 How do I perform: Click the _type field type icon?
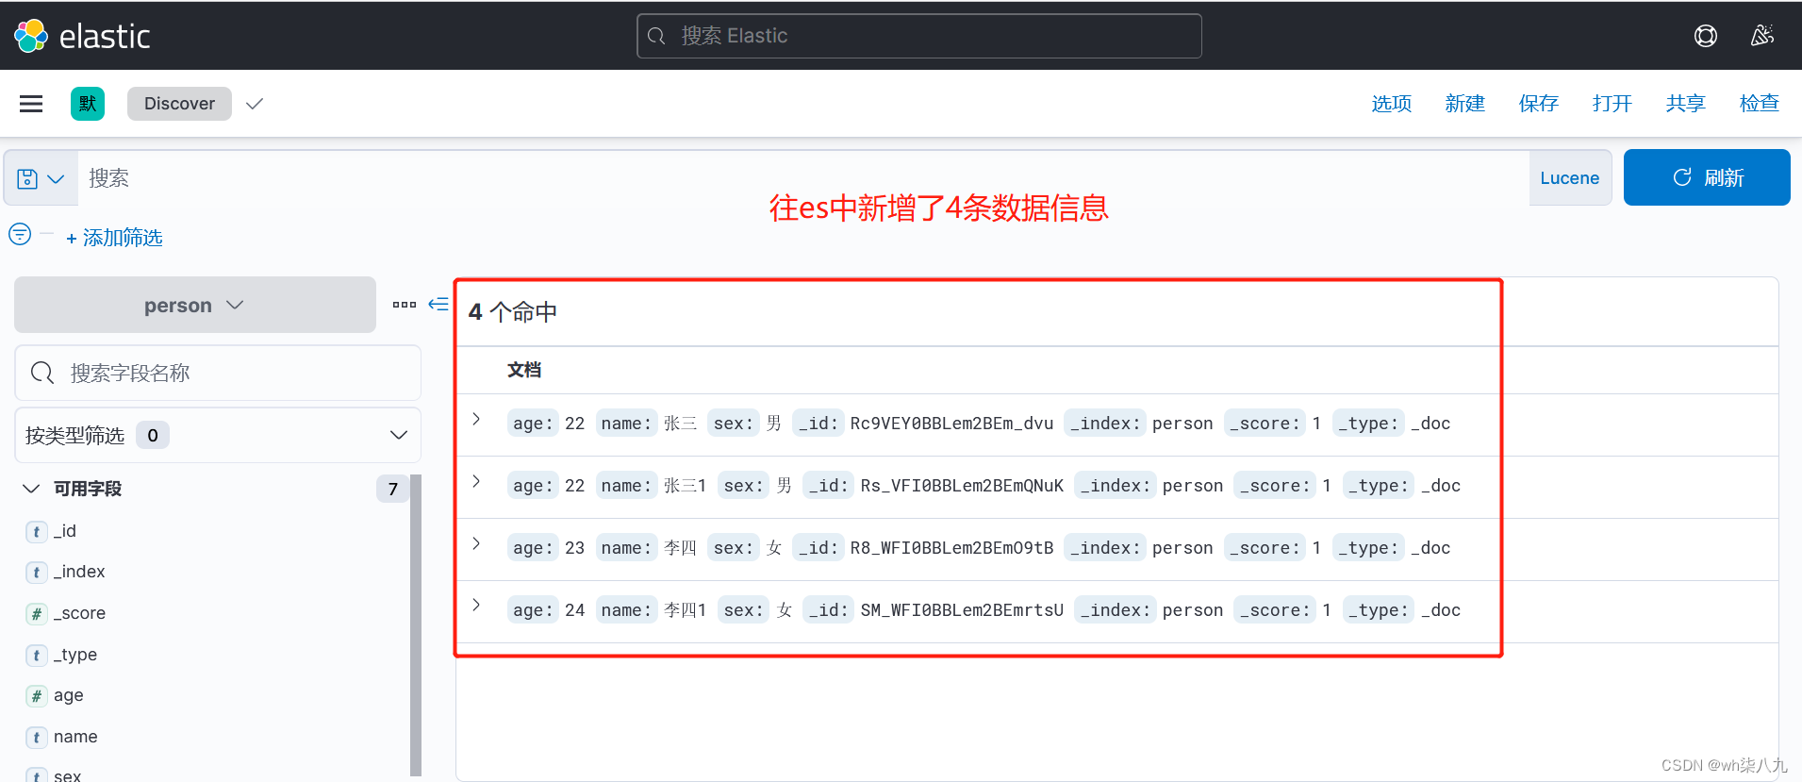click(36, 656)
